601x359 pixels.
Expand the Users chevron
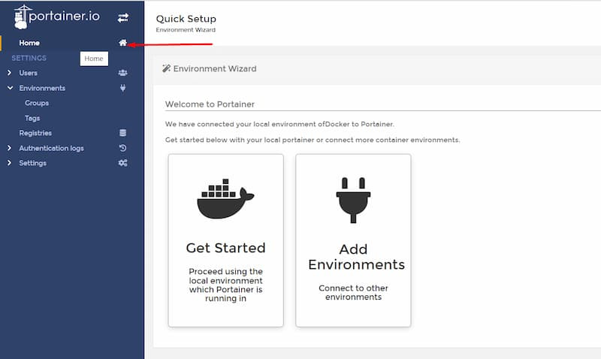click(x=9, y=73)
